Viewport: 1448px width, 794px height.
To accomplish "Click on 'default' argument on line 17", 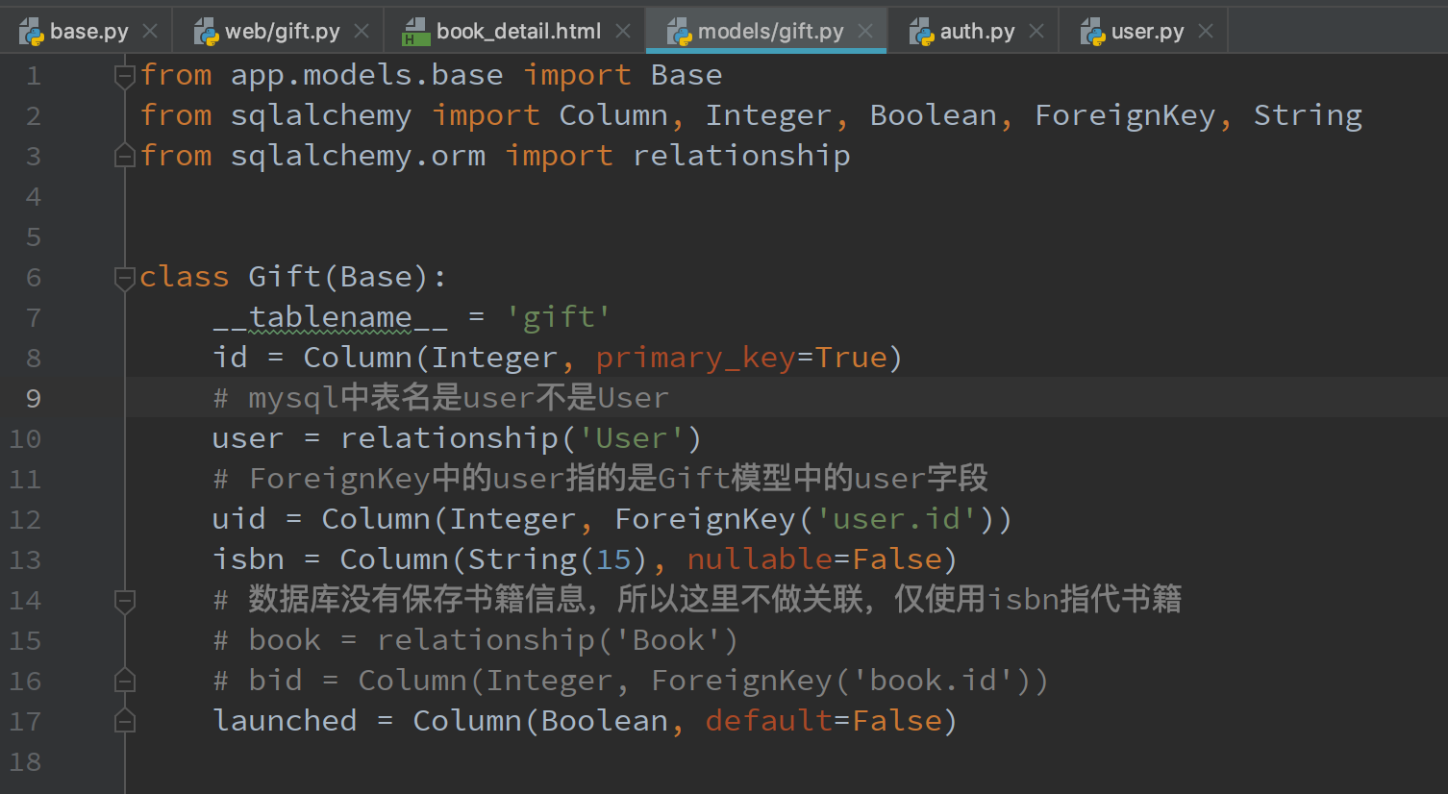I will 769,721.
